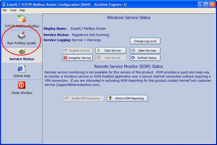Viewport: 217px width, 145px height.
Task: Open the File menu
Action: coord(4,10)
